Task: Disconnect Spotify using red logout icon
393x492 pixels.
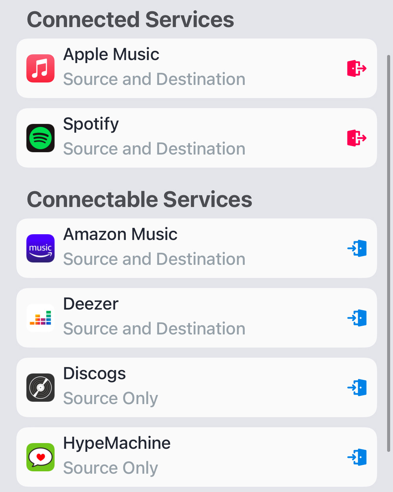Action: 357,138
